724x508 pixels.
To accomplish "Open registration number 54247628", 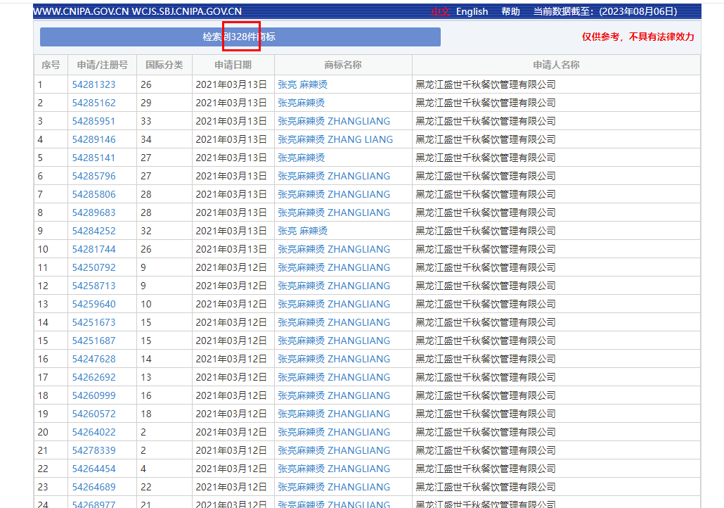I will [x=93, y=359].
